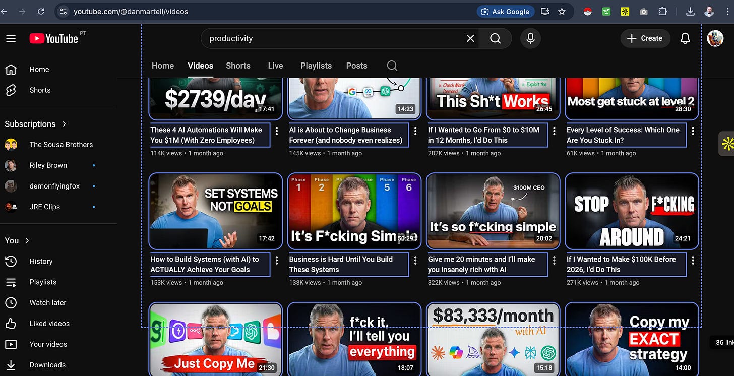The image size is (734, 376).
Task: Click the Ask Google button
Action: click(505, 11)
